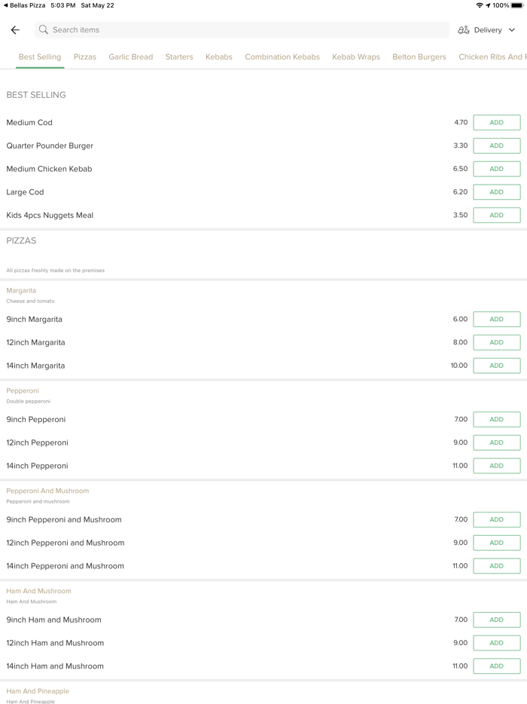
Task: Select the Kebab Wraps tab
Action: coord(356,57)
